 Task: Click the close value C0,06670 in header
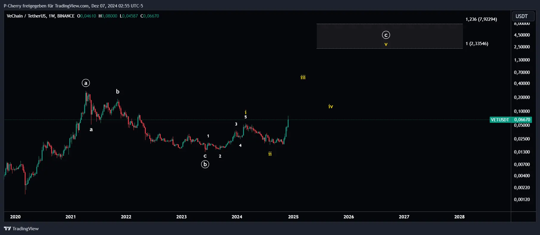[150, 16]
